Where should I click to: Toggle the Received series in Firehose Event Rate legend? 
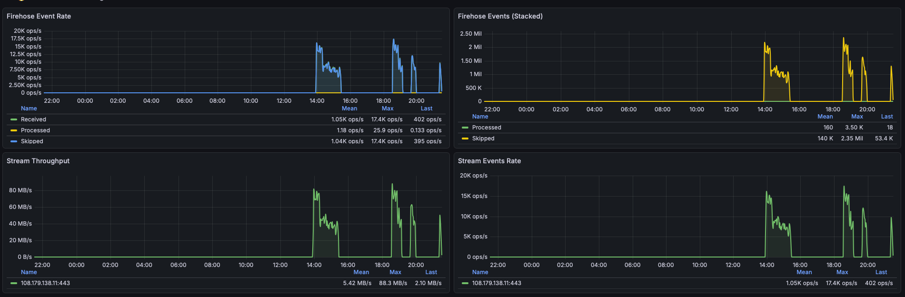[x=33, y=119]
